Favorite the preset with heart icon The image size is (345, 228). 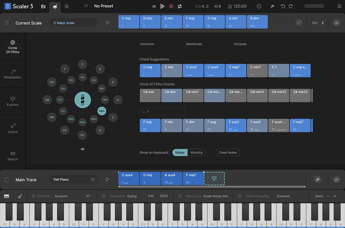coord(86,6)
